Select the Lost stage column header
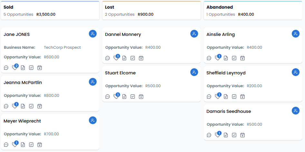This screenshot has width=305, height=152. [151, 11]
